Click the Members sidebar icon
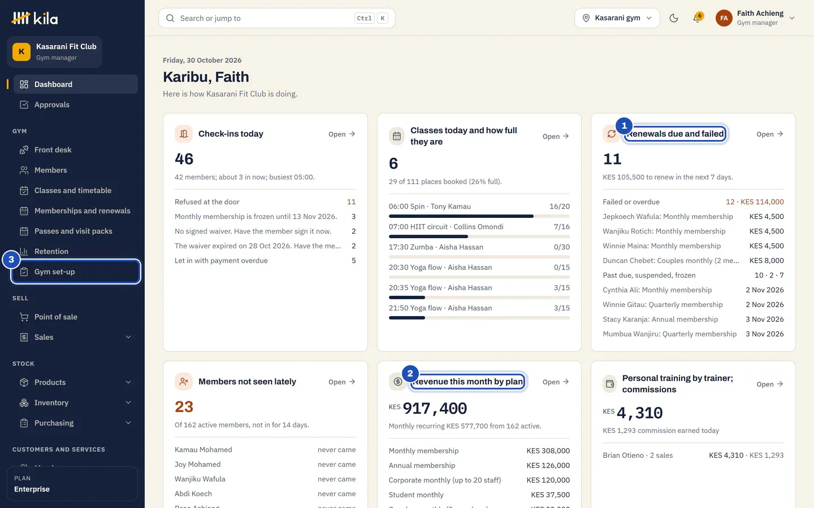 [24, 170]
